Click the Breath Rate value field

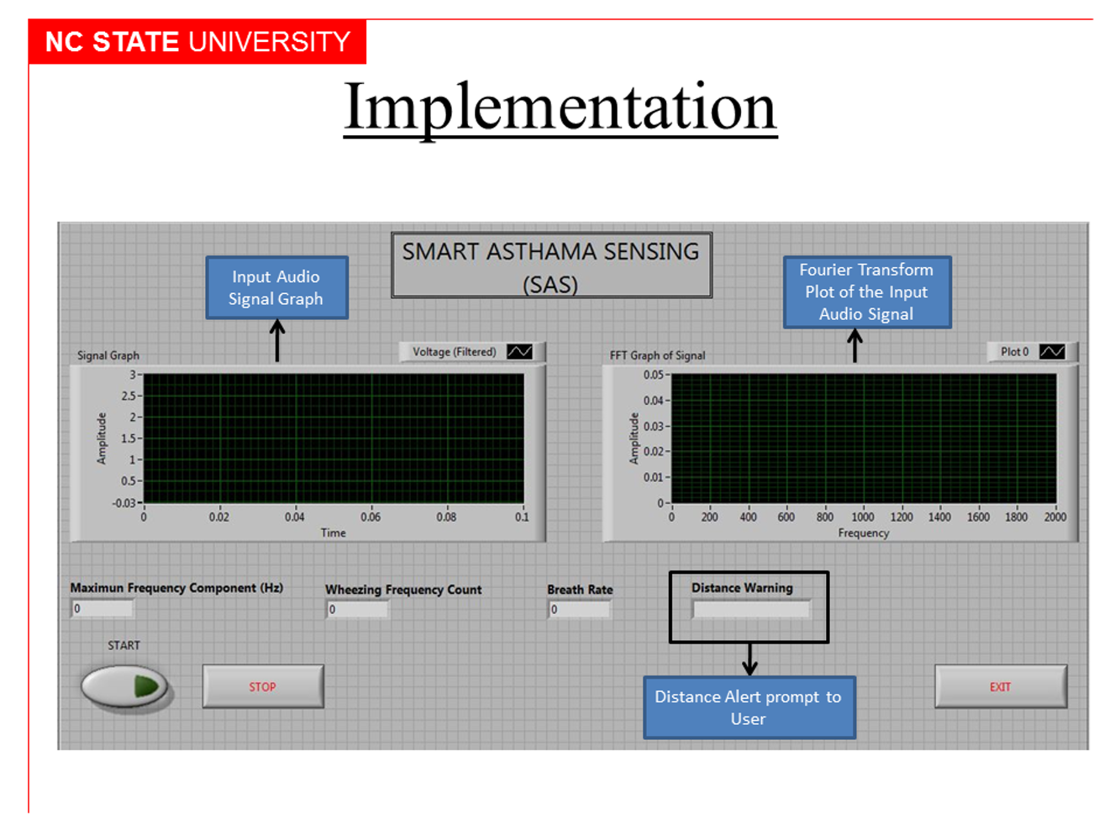579,607
